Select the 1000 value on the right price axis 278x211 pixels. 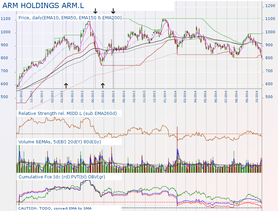coord(270,32)
